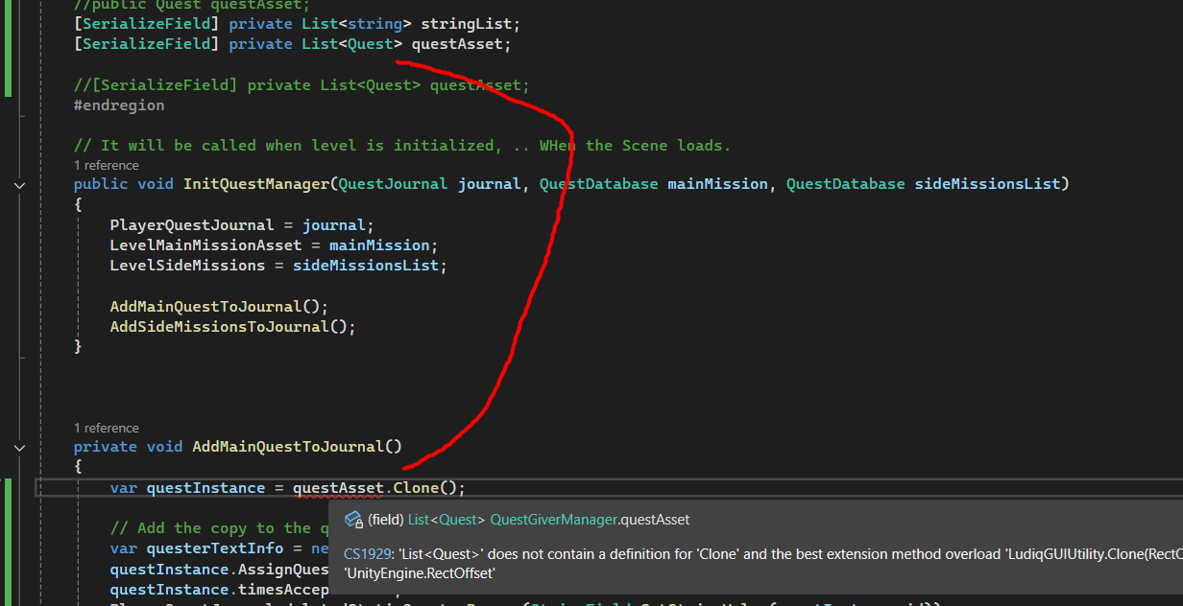Click "List<string>" type in stringList declaration
This screenshot has height=606, width=1183.
tap(356, 24)
